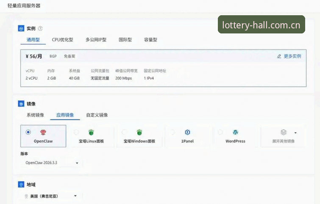Click the 2 GiB memory value

click(51, 78)
